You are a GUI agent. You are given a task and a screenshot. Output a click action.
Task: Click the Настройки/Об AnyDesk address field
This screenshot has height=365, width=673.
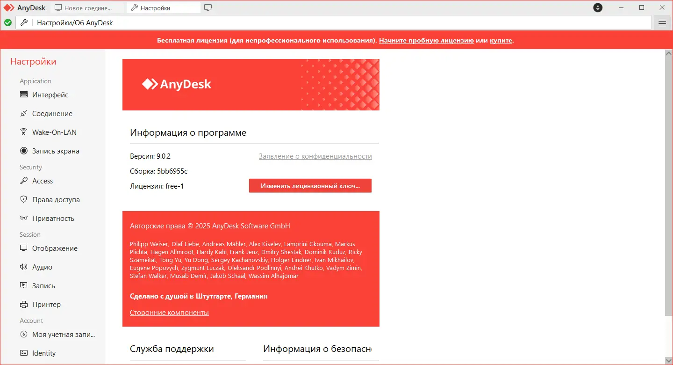pos(334,22)
